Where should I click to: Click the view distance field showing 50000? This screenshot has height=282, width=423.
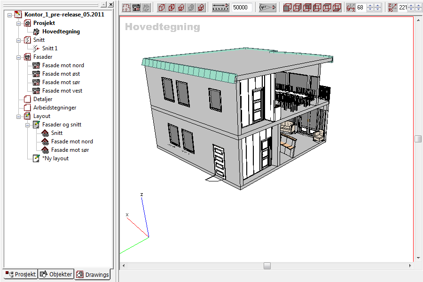pyautogui.click(x=242, y=8)
